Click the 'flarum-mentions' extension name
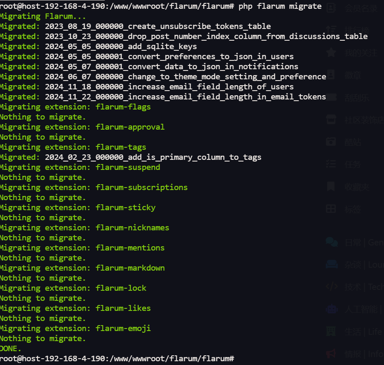 click(x=130, y=248)
